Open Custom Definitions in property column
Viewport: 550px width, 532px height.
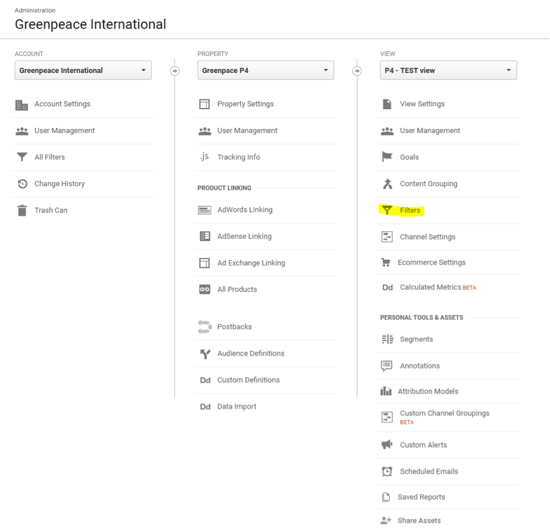248,380
